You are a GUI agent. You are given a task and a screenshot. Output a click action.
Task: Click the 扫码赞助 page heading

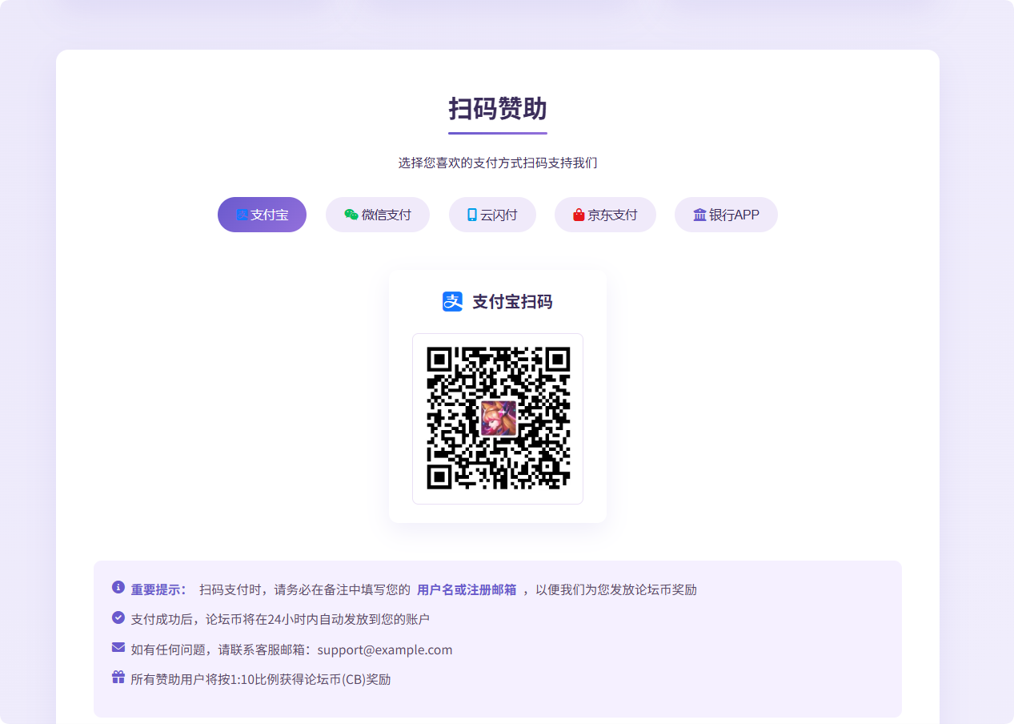(x=498, y=108)
